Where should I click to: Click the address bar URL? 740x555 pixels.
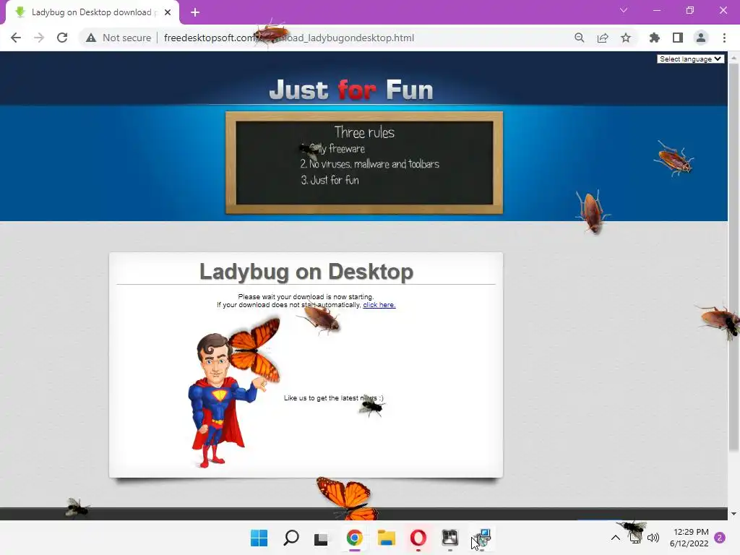point(289,38)
